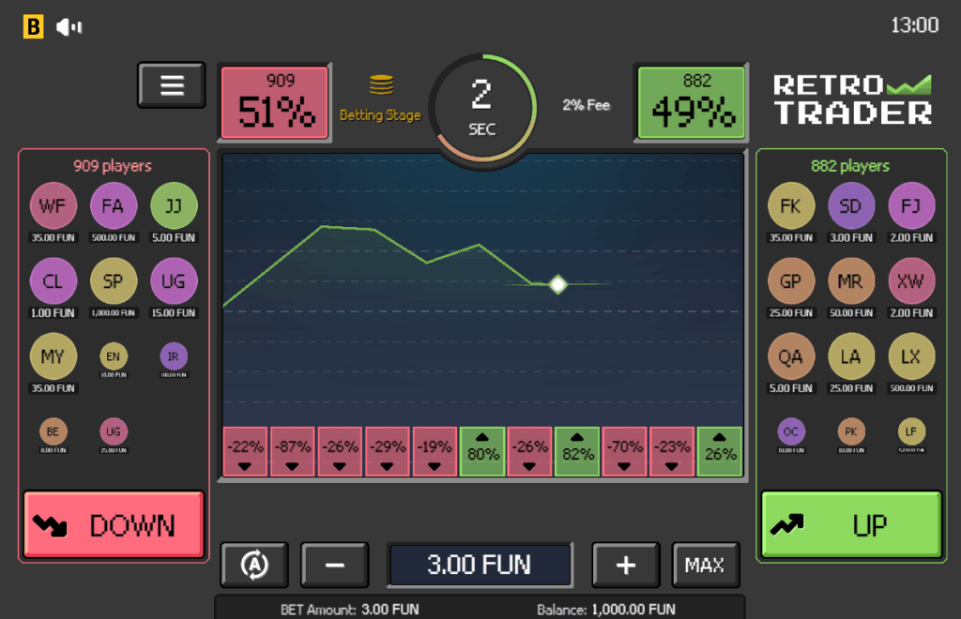The height and width of the screenshot is (619, 961).
Task: Set bet to MAX
Action: (705, 565)
